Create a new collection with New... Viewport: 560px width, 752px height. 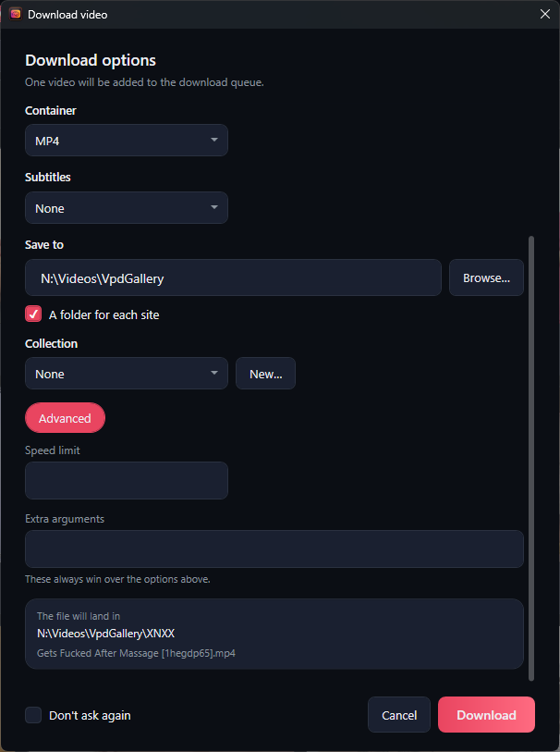(x=265, y=373)
